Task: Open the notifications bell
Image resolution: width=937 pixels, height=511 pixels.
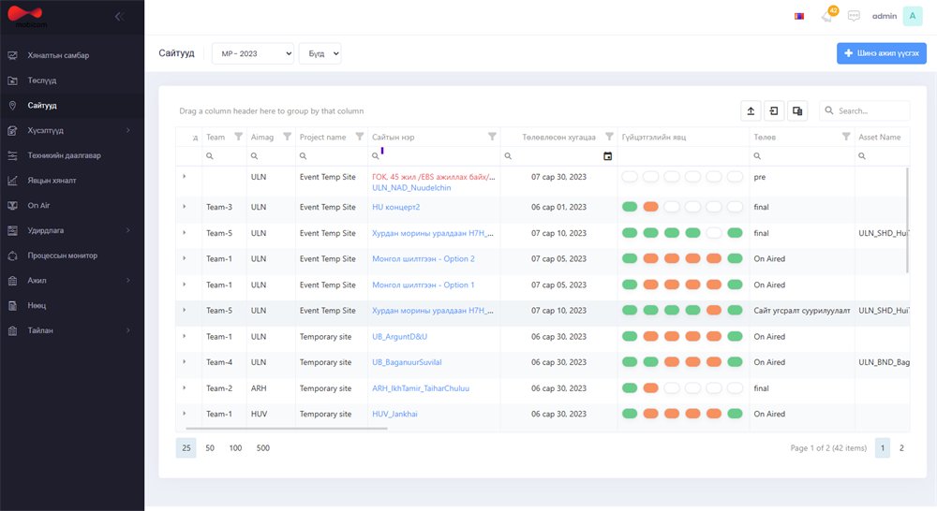Action: click(827, 16)
